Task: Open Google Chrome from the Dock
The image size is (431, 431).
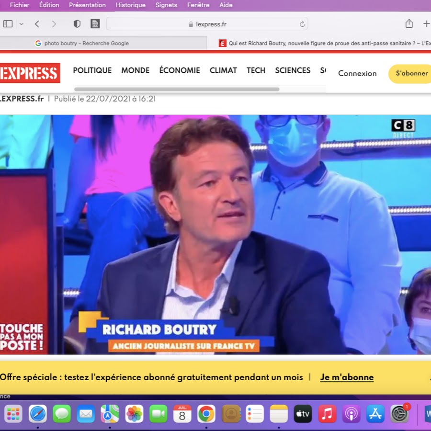Action: click(x=206, y=414)
